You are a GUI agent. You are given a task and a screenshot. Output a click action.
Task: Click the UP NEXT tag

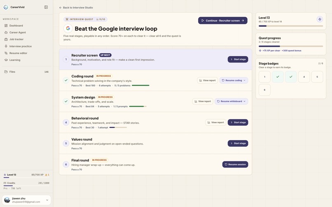click(105, 55)
